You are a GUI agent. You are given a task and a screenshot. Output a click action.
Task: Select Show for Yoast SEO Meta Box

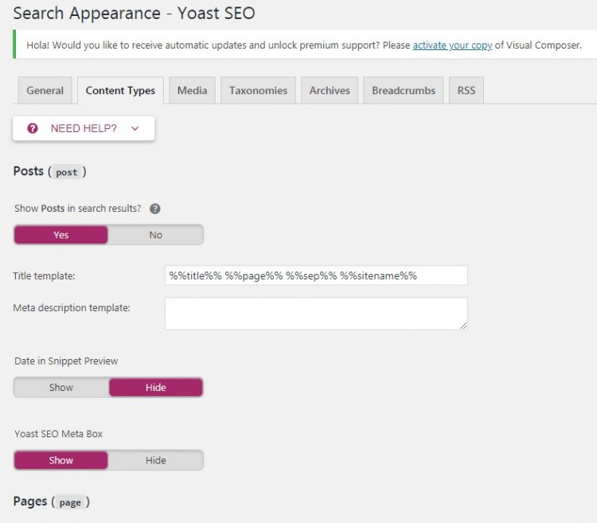point(61,460)
